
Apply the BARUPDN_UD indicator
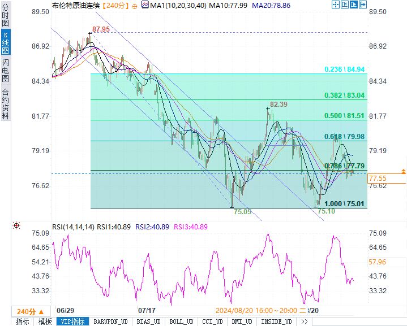pos(110,321)
